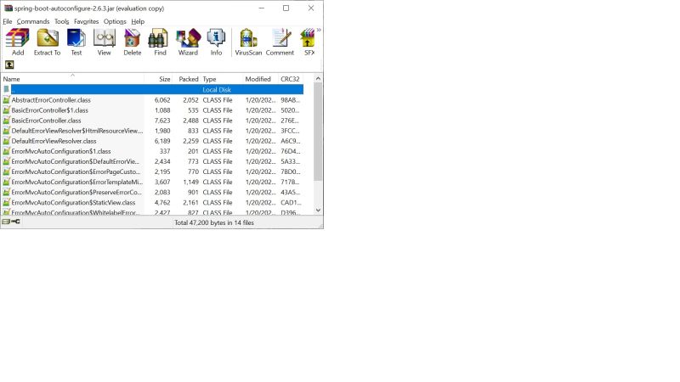The width and height of the screenshot is (680, 382).
Task: Open the Favorites menu
Action: coord(87,21)
